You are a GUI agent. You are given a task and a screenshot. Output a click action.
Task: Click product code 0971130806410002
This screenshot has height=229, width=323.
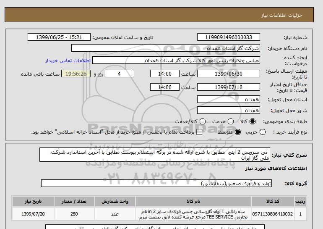[273, 214]
